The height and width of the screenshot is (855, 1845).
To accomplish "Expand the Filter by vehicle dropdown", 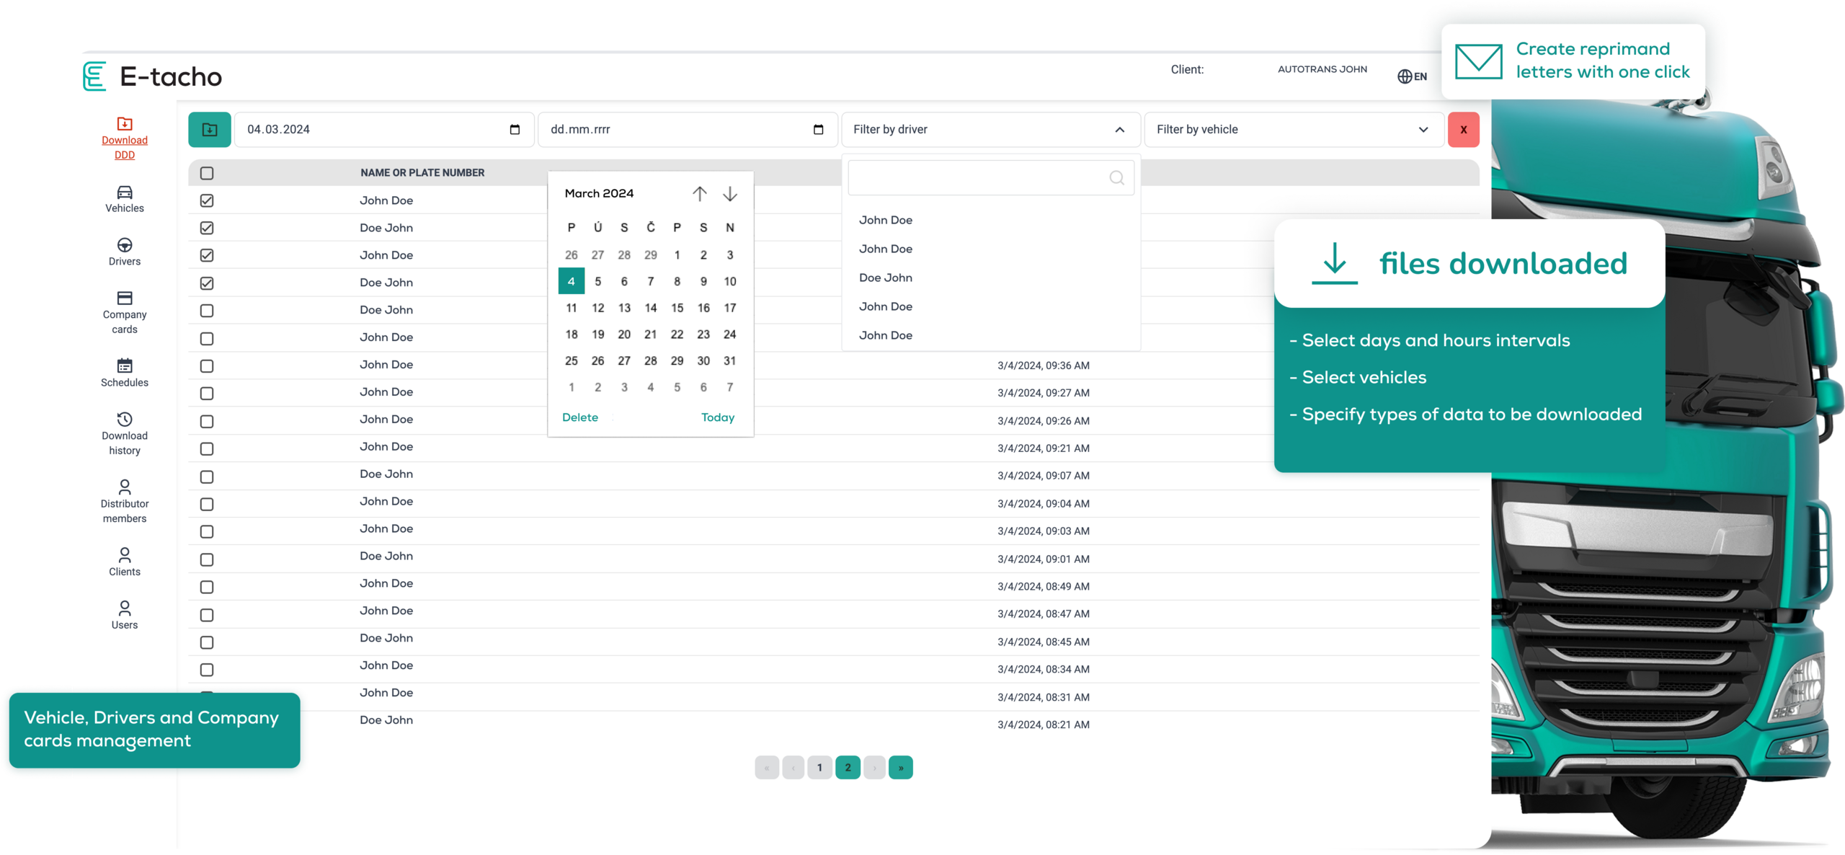I will tap(1423, 130).
